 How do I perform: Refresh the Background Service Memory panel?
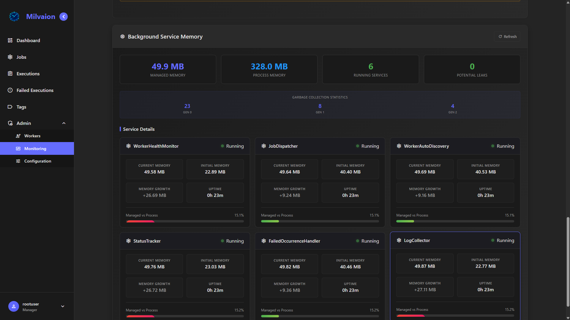click(507, 36)
